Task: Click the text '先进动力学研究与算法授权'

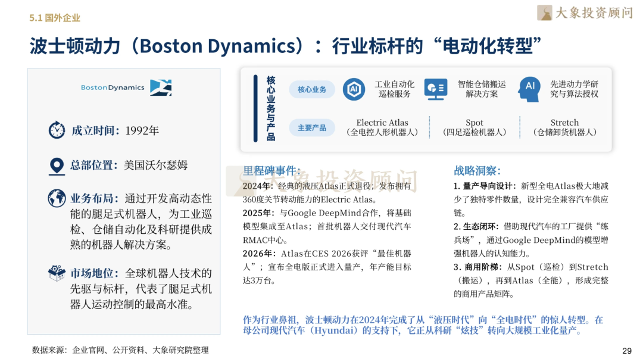Action: click(574, 89)
